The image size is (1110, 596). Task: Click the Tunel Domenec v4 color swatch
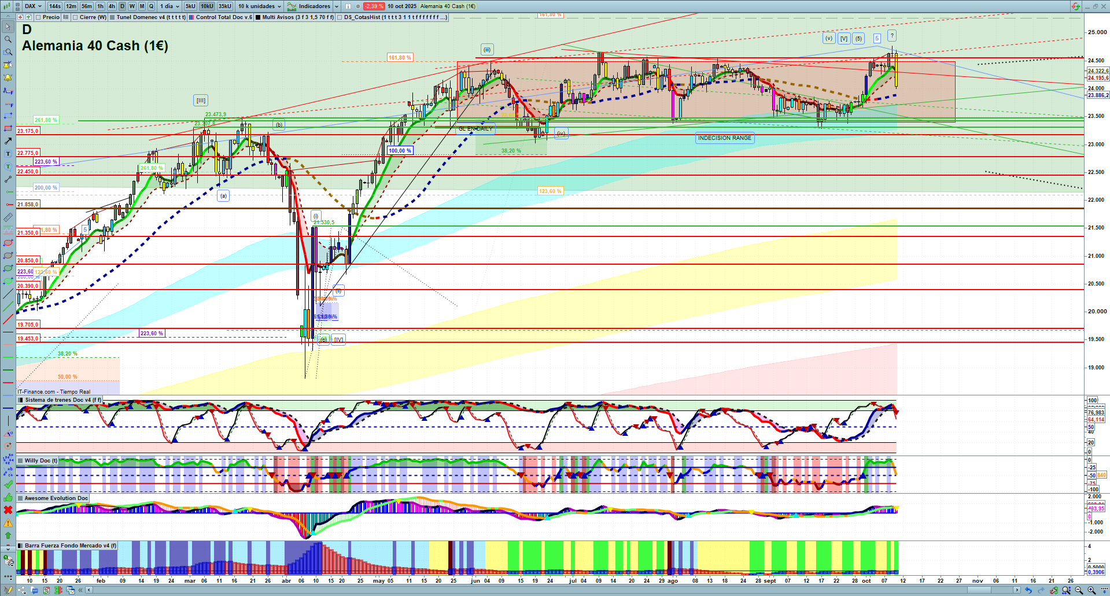pyautogui.click(x=113, y=17)
